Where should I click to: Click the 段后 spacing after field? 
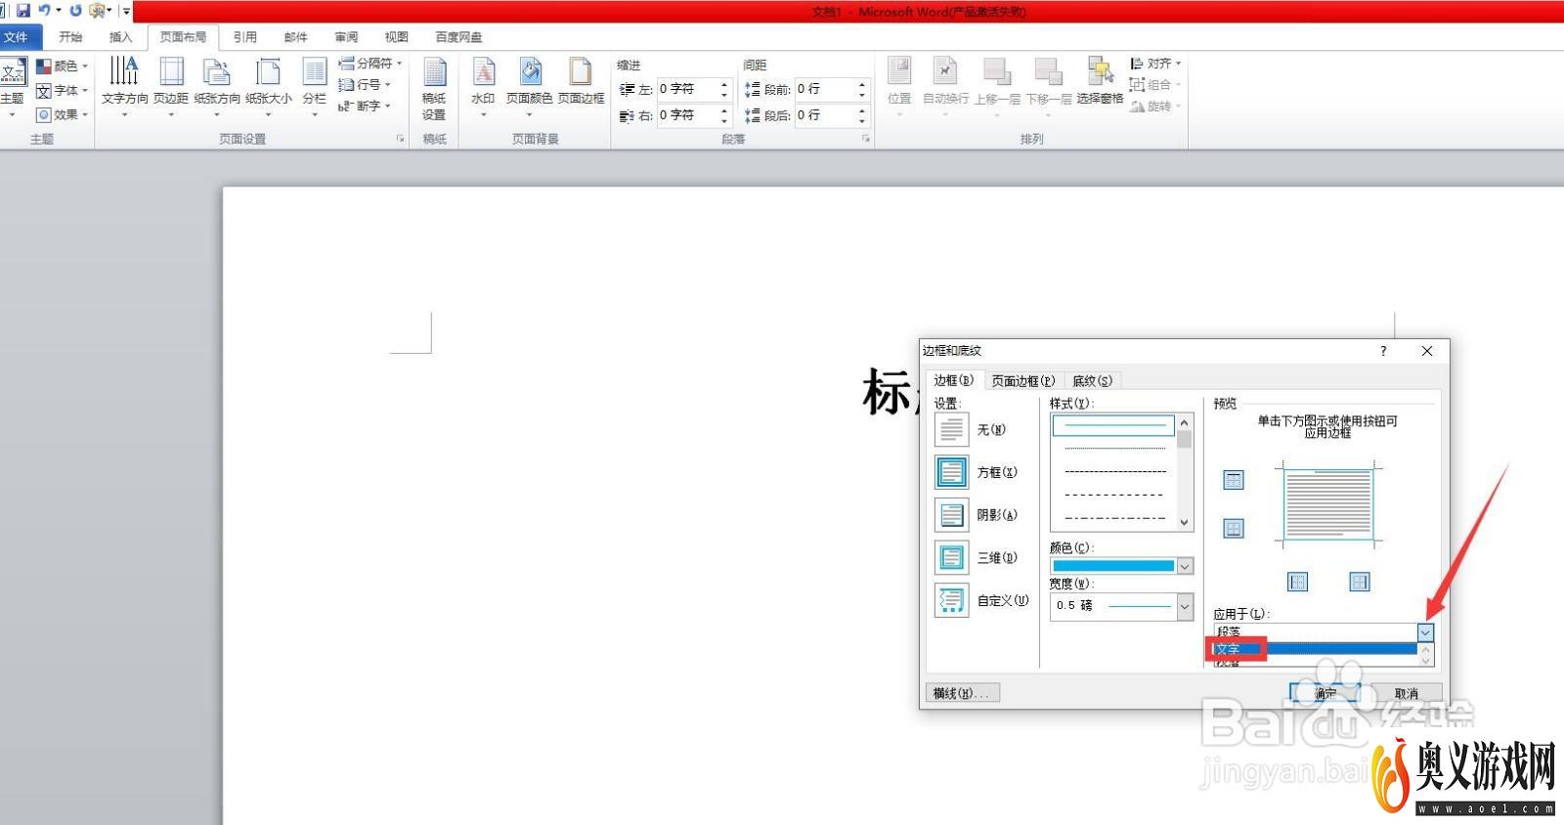[x=825, y=115]
